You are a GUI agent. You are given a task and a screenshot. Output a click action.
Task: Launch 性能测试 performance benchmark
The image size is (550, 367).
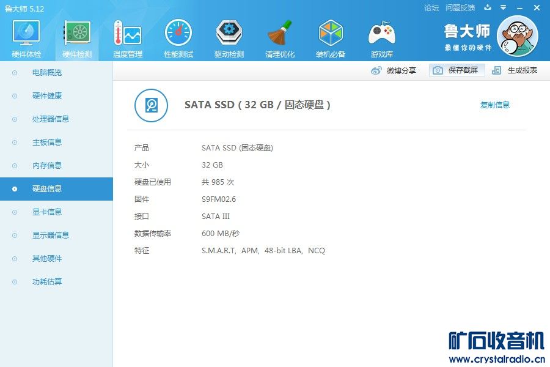click(178, 39)
